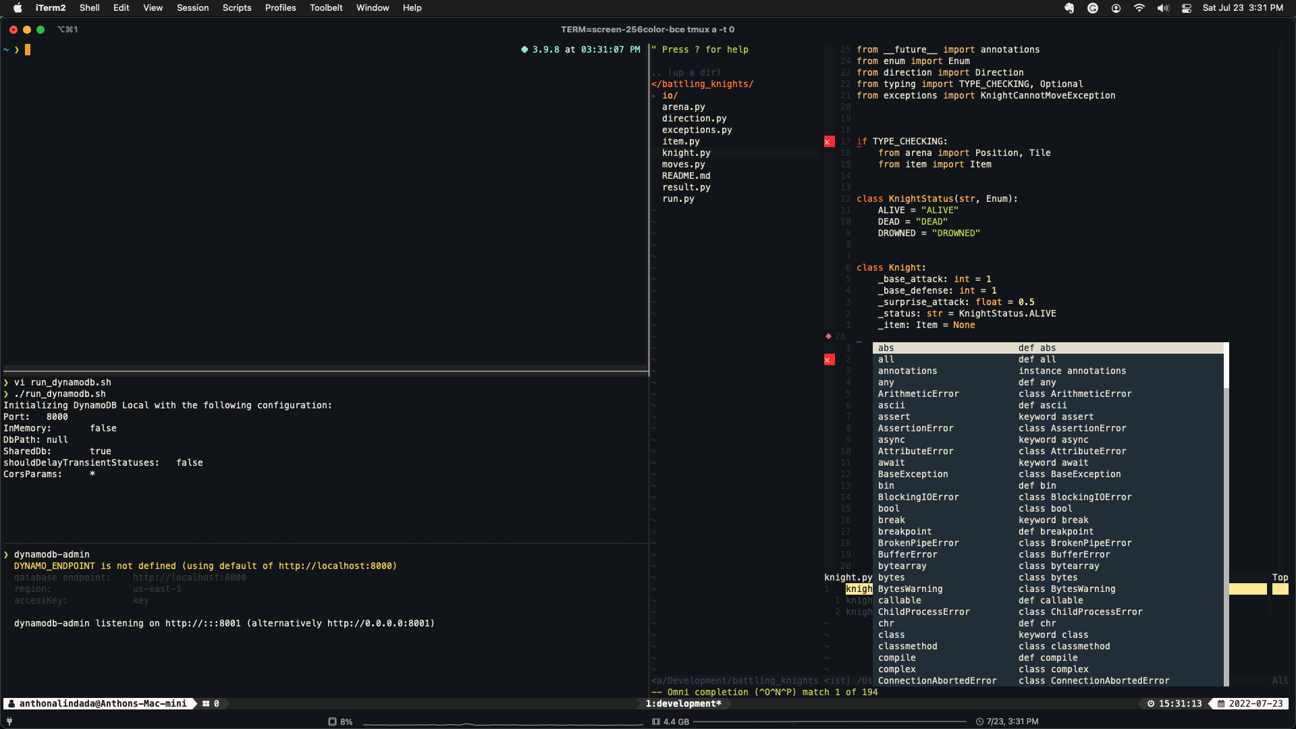
Task: Open the Evernote menu bar icon
Action: point(1069,8)
